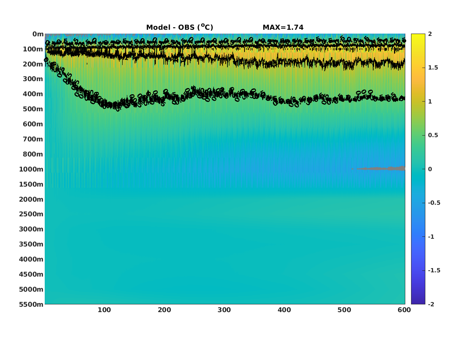
Task: Click the 'MAX=1.74' label
Action: coord(283,27)
